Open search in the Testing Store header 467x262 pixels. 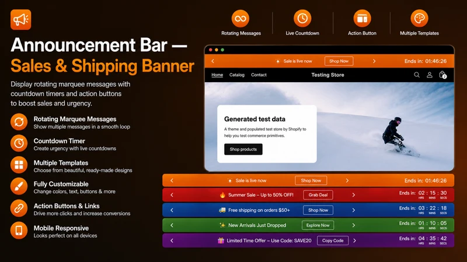(417, 75)
